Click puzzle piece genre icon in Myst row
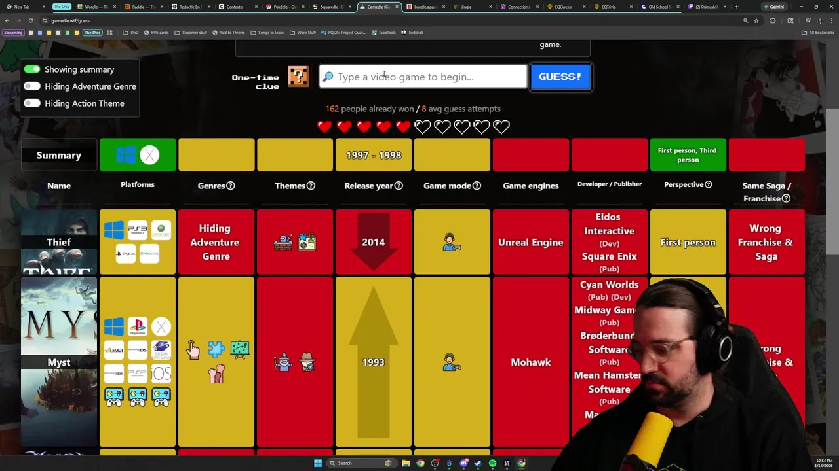839x471 pixels. (216, 350)
